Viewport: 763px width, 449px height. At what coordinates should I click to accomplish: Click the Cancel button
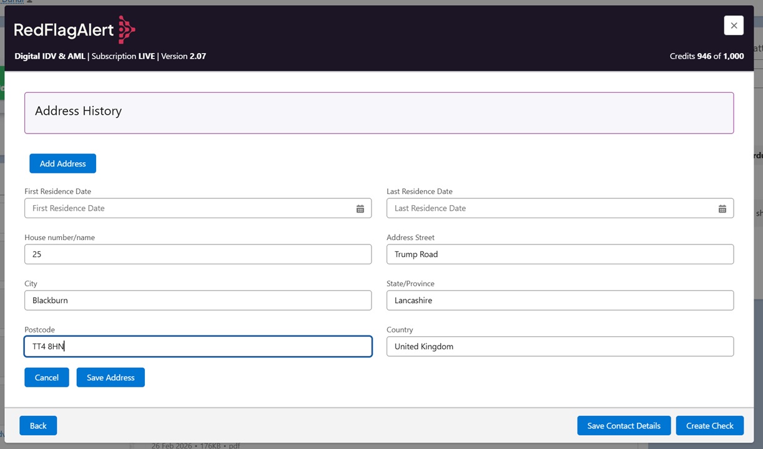[x=47, y=377]
